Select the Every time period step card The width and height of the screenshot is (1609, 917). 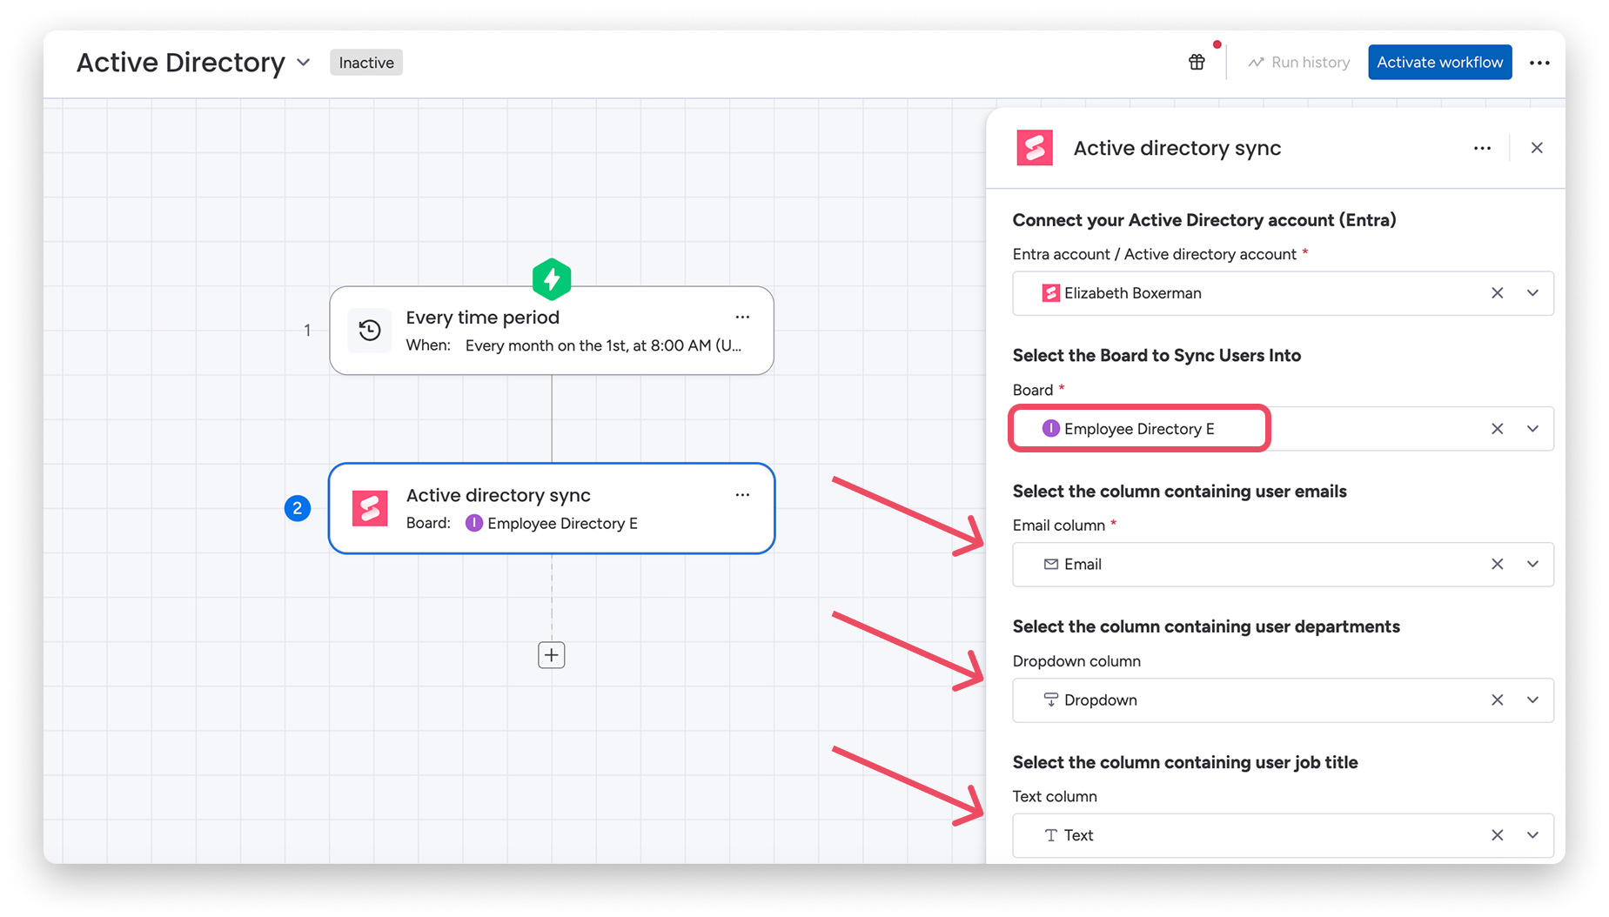click(552, 331)
